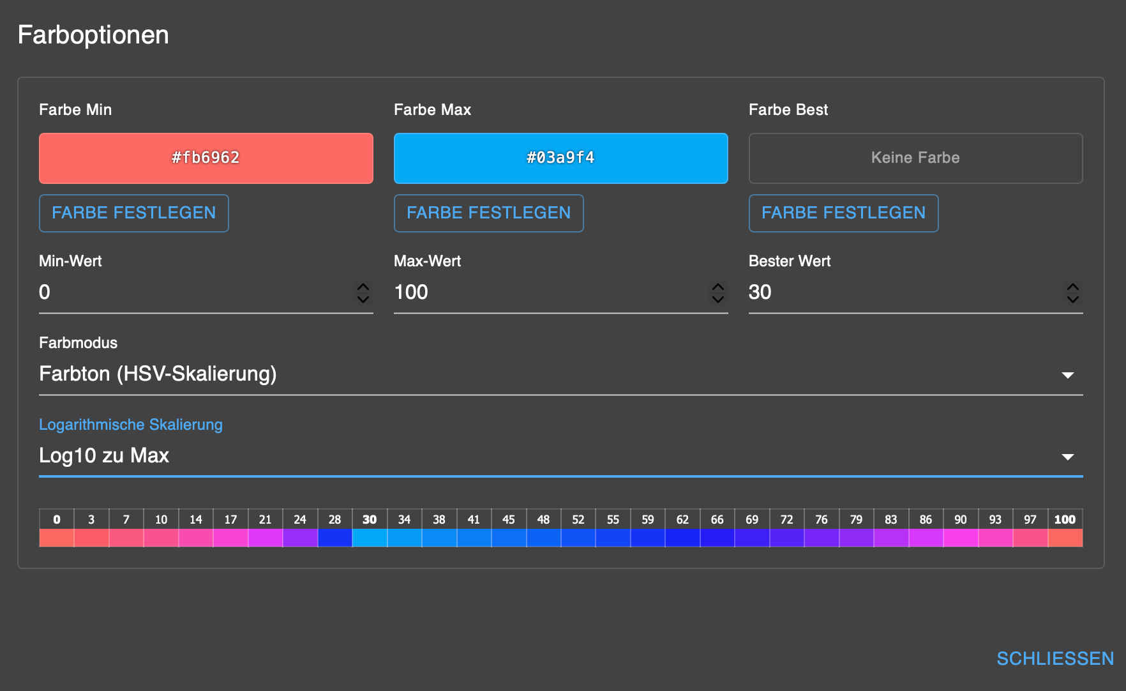Click the color scale cell labeled 28
Viewport: 1126px width, 691px height.
[335, 528]
